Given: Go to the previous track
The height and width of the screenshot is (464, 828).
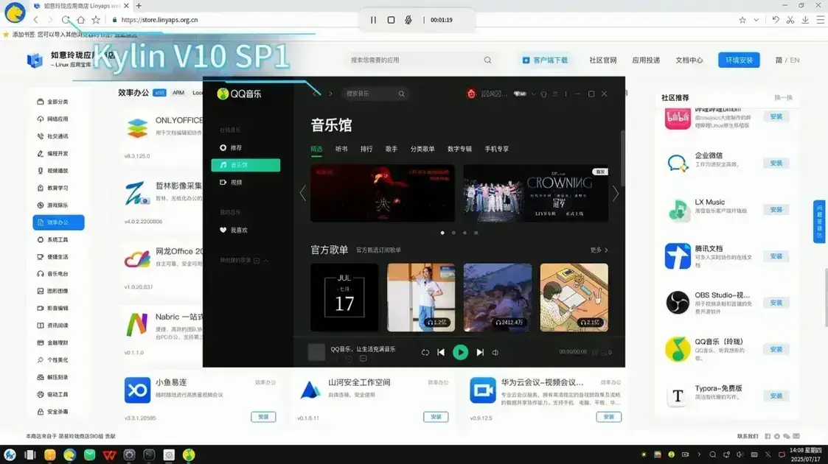Looking at the screenshot, I should pyautogui.click(x=441, y=352).
